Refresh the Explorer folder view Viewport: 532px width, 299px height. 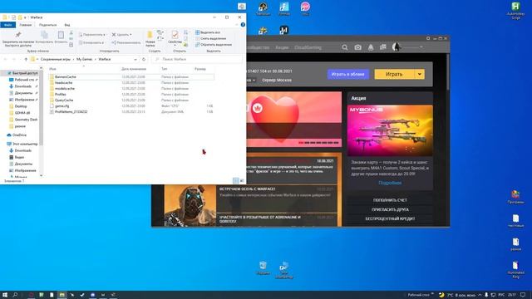click(x=144, y=59)
